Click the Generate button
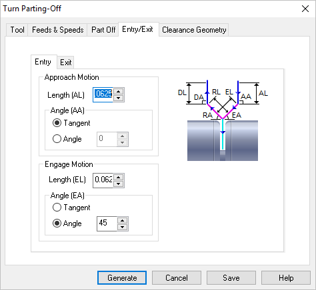The height and width of the screenshot is (290, 316). 122,277
